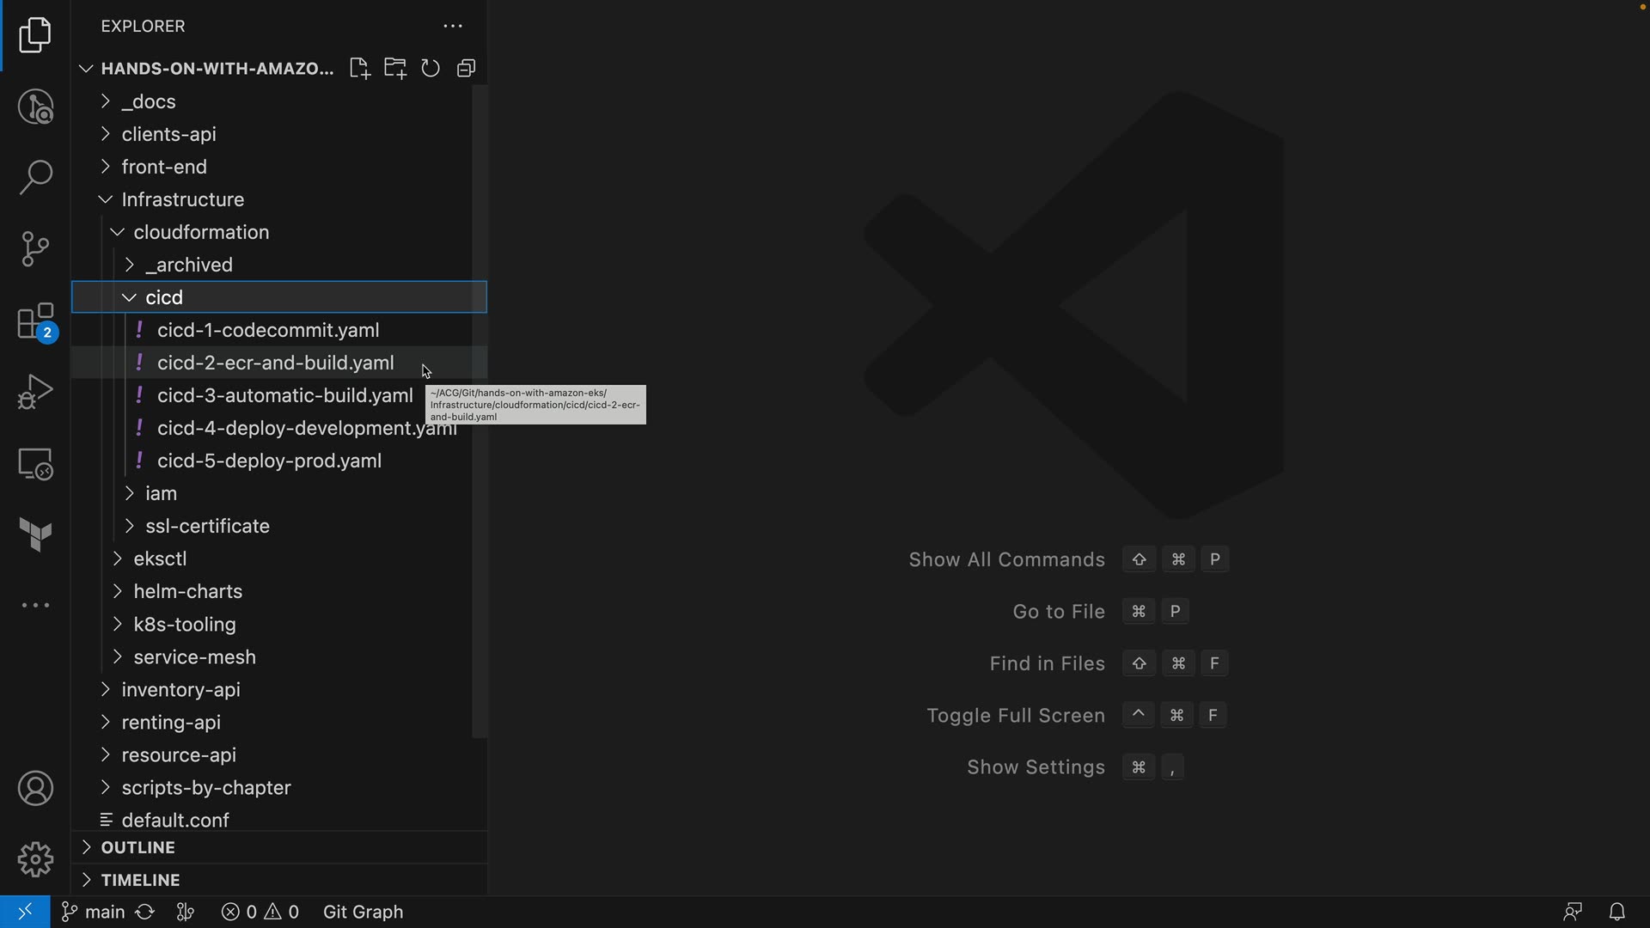Image resolution: width=1650 pixels, height=928 pixels.
Task: Expand the helm-charts folder
Action: pos(187,591)
